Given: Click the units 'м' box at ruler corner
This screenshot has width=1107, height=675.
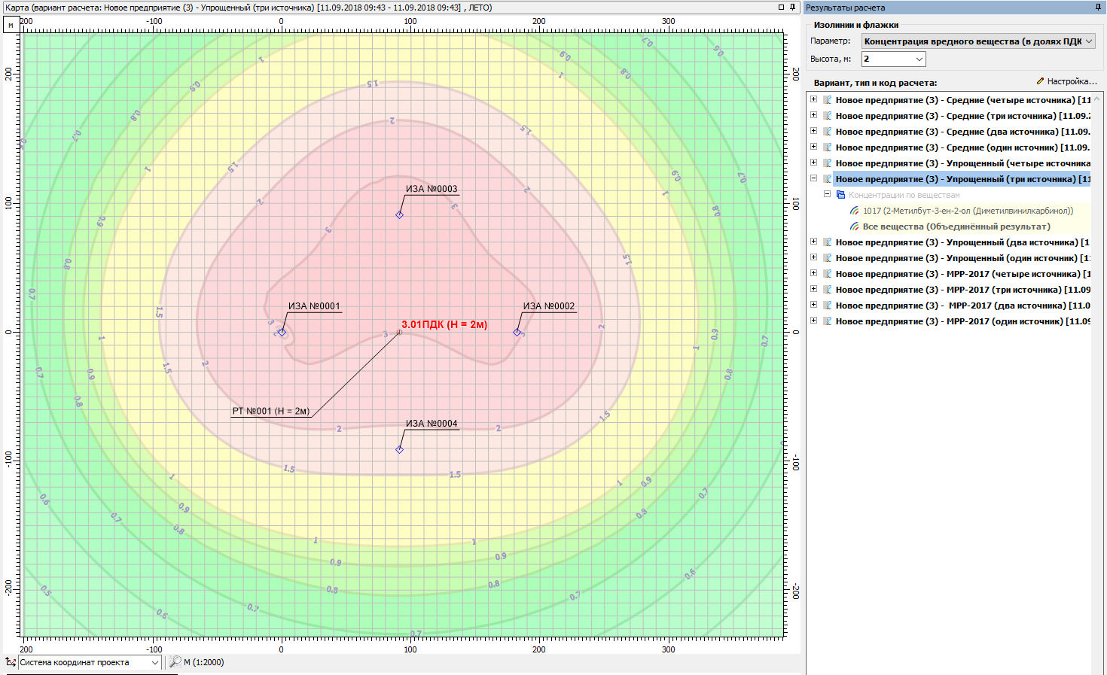Looking at the screenshot, I should point(11,25).
